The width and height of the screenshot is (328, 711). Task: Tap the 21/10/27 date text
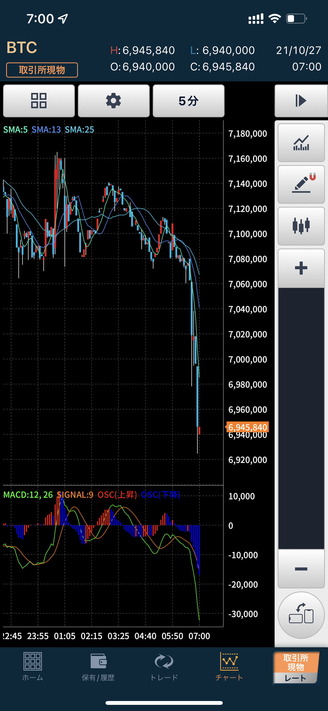[299, 50]
